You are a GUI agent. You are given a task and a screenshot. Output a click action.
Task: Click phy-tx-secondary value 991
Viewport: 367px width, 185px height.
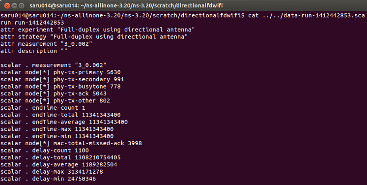coord(119,79)
